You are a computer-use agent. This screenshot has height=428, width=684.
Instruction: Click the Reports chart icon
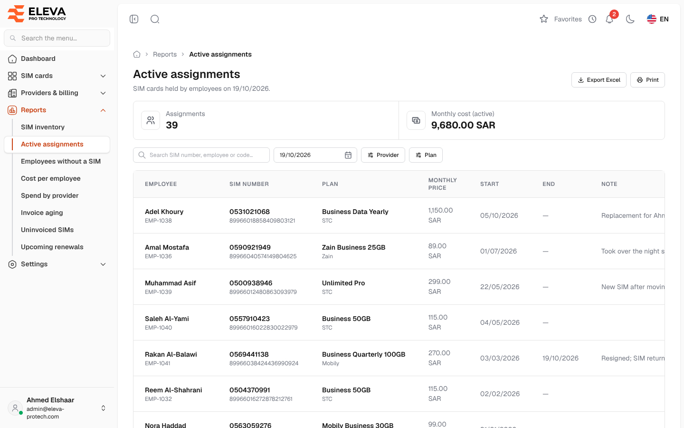[12, 110]
